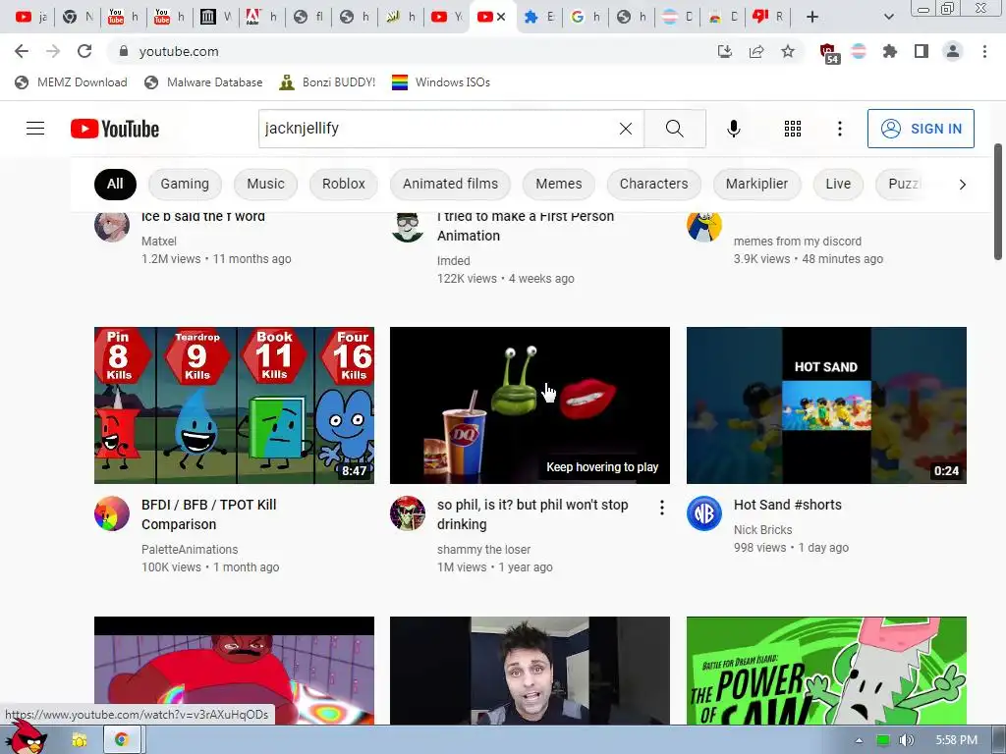Open the video thumbnail of man talking
Viewport: 1006px width, 754px height.
pyautogui.click(x=530, y=671)
